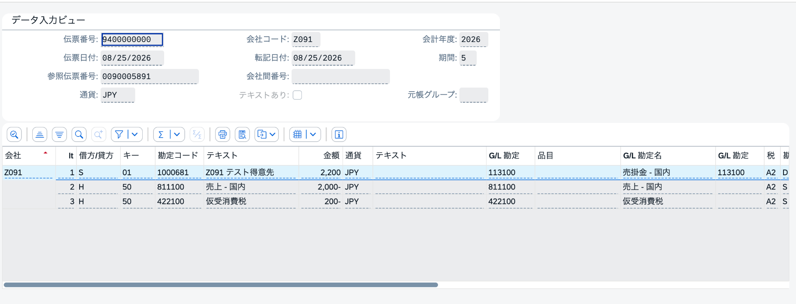Click the layout grid icon
The height and width of the screenshot is (304, 796).
(297, 135)
